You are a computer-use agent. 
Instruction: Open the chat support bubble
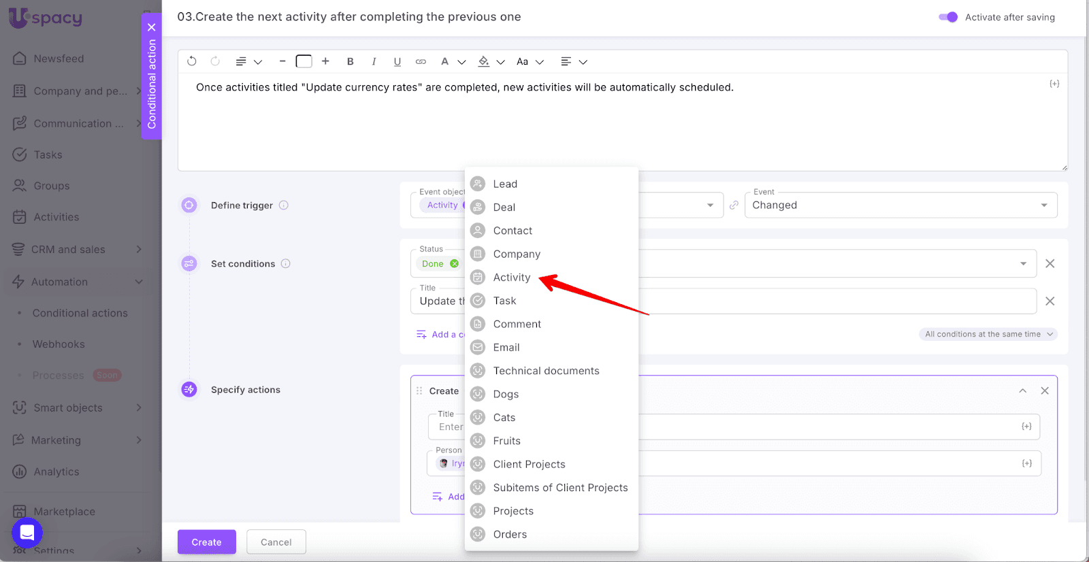[27, 533]
